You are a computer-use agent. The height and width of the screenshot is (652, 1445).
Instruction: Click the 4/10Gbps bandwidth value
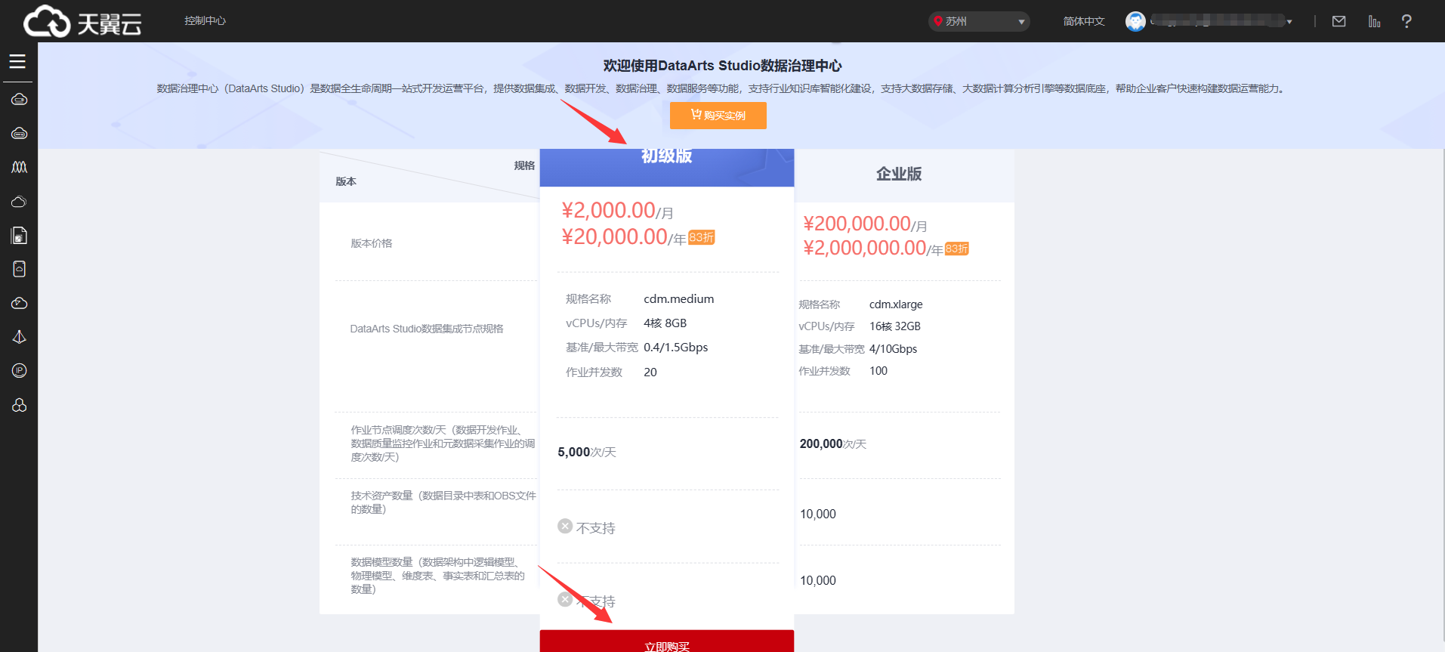pos(893,349)
